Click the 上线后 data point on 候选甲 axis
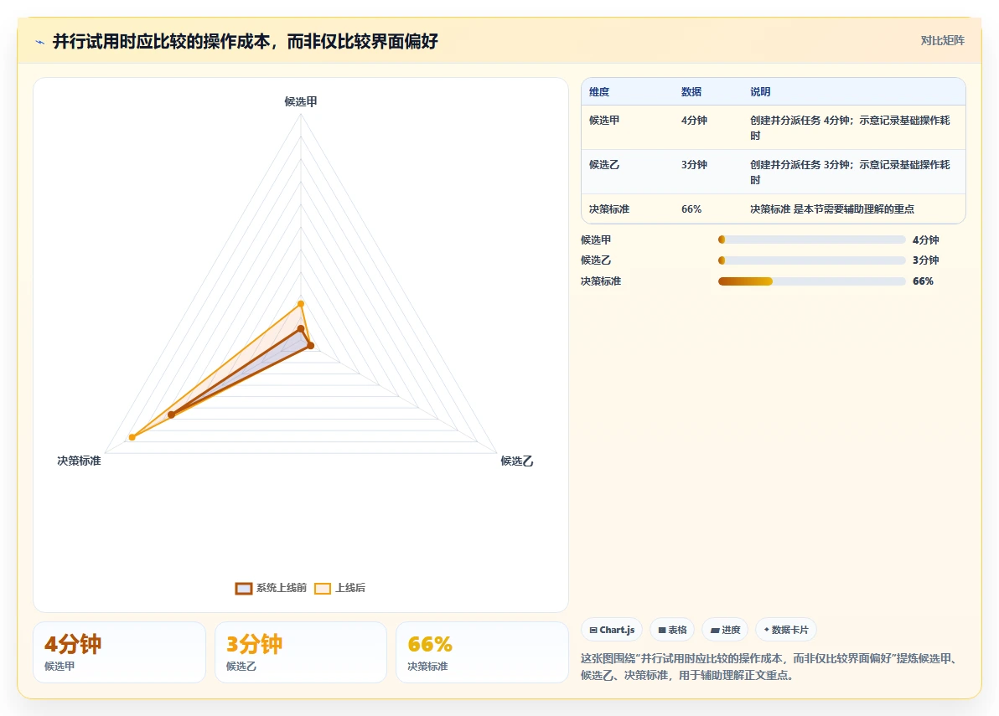The width and height of the screenshot is (999, 716). point(301,304)
